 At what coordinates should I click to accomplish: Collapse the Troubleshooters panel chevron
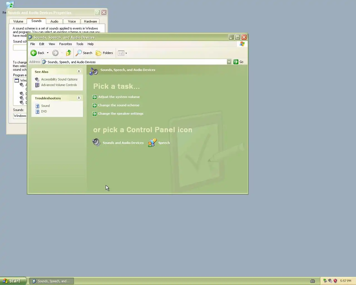79,98
